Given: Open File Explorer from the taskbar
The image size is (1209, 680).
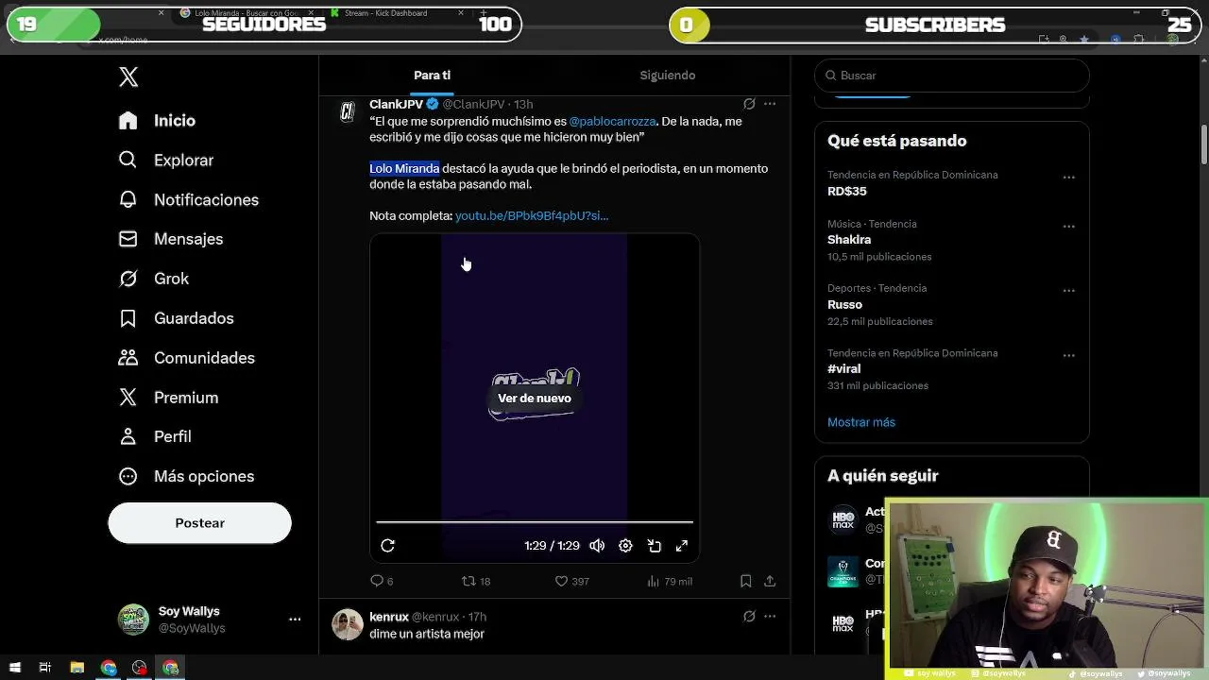Looking at the screenshot, I should click(x=77, y=668).
